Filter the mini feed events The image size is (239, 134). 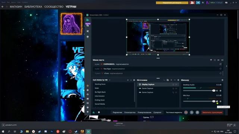(211, 60)
